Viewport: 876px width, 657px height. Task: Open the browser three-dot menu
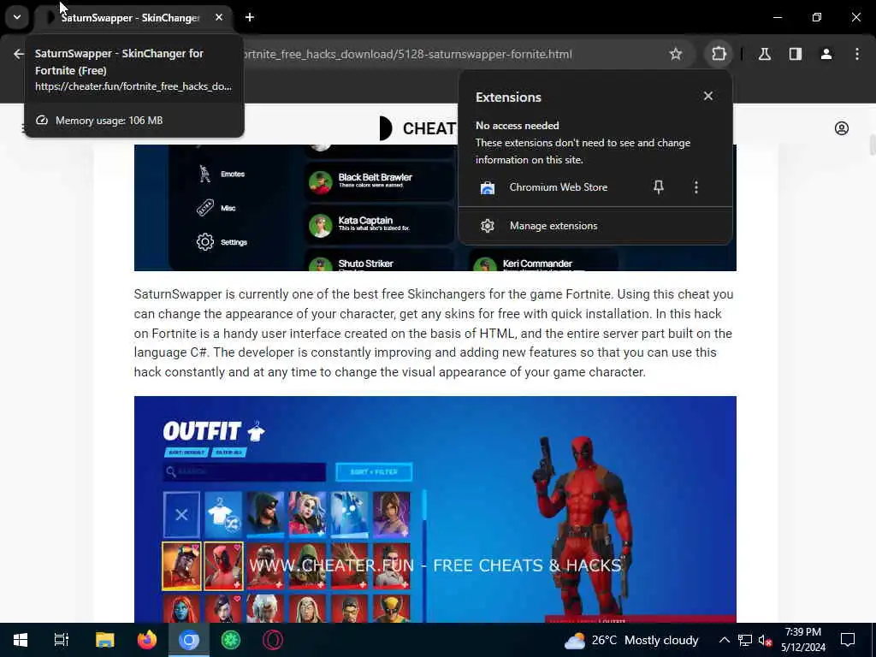click(857, 54)
